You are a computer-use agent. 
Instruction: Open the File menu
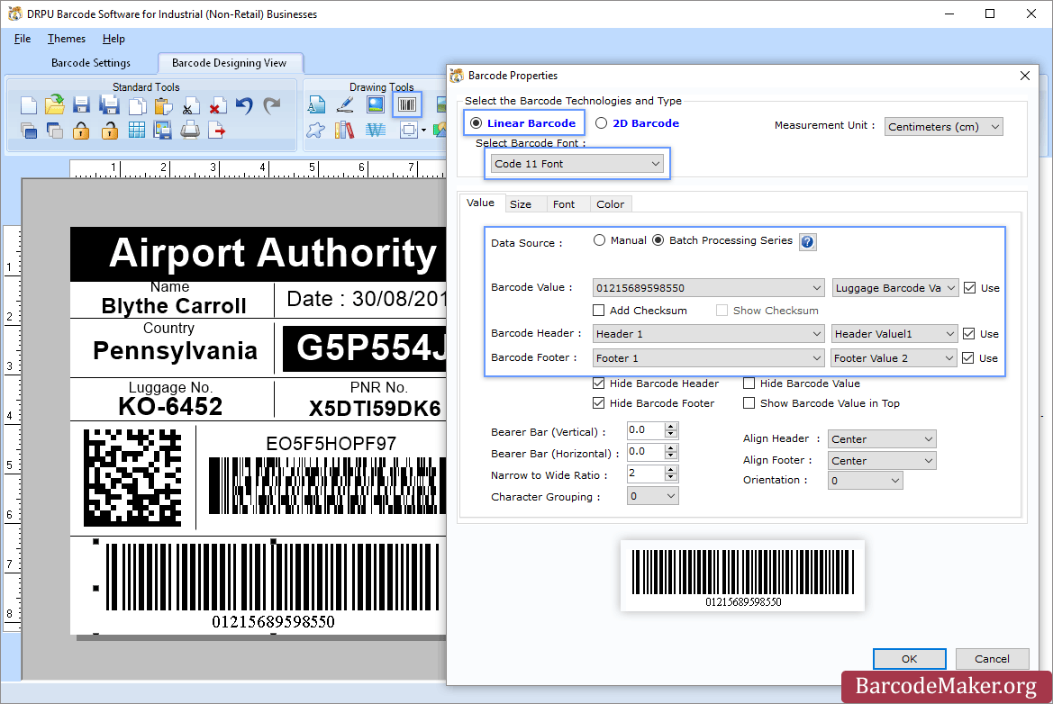coord(23,38)
